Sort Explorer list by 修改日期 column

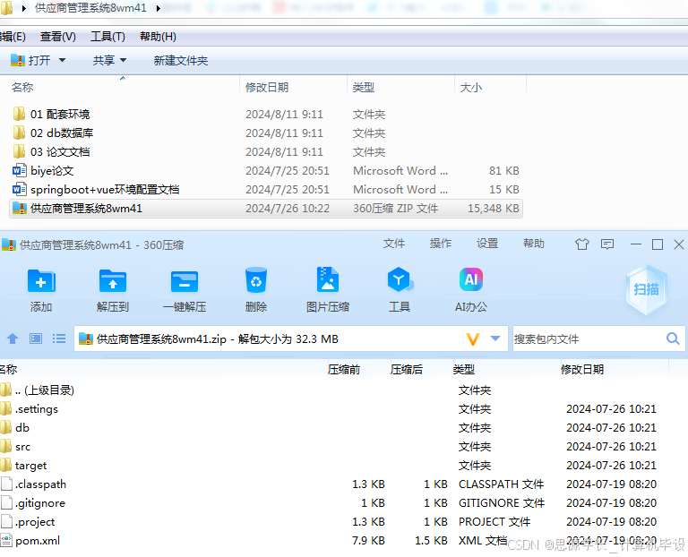pos(267,87)
